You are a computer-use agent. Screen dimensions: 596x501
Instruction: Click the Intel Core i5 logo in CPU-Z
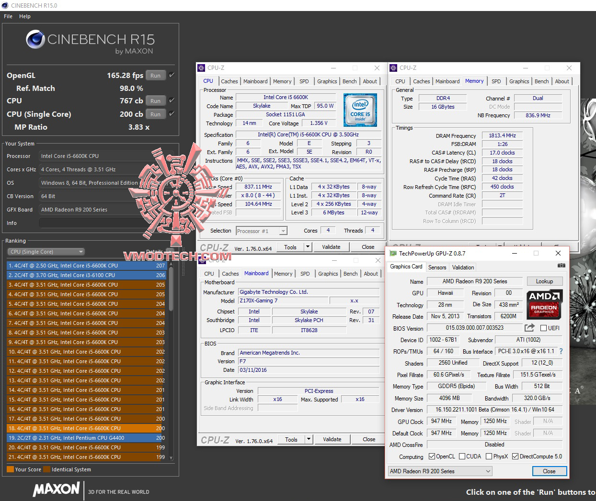(x=360, y=110)
